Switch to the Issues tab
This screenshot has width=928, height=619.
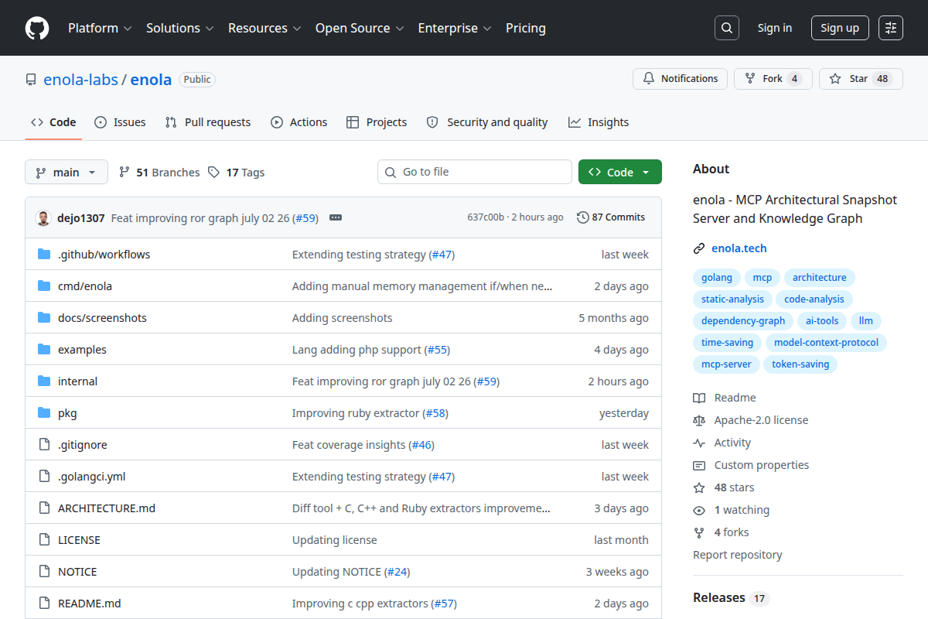click(120, 122)
